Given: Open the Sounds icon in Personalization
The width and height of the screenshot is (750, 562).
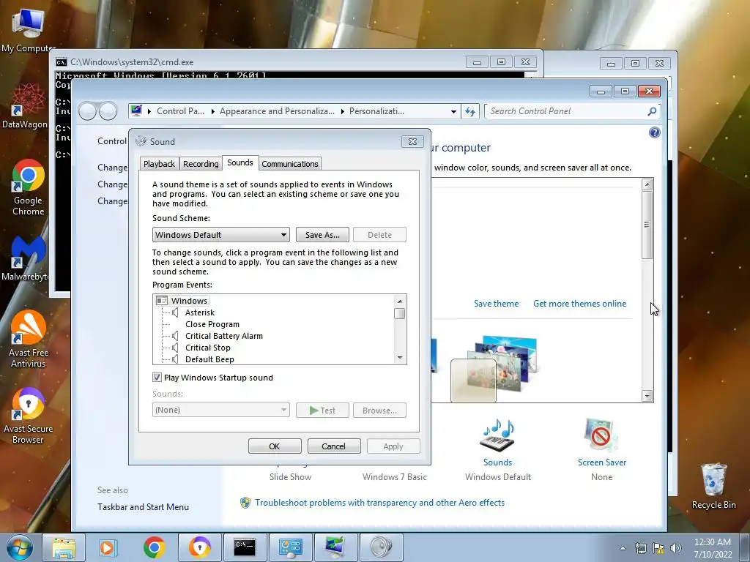Looking at the screenshot, I should [497, 443].
